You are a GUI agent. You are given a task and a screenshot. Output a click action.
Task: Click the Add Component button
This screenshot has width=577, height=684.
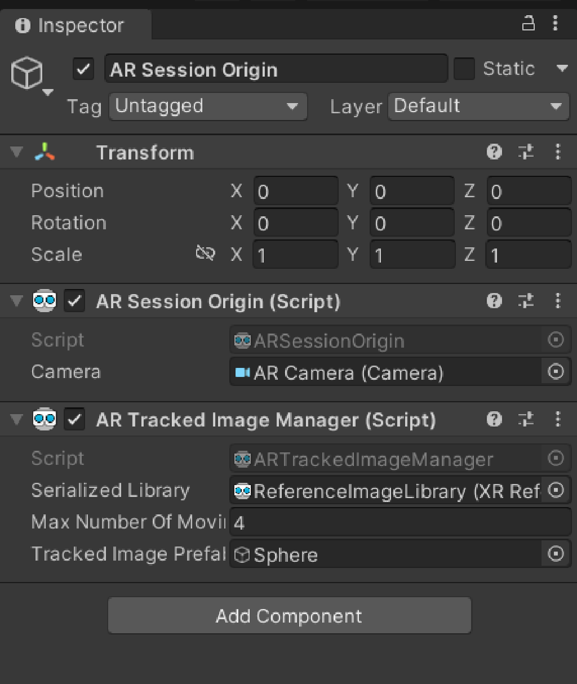pos(288,615)
